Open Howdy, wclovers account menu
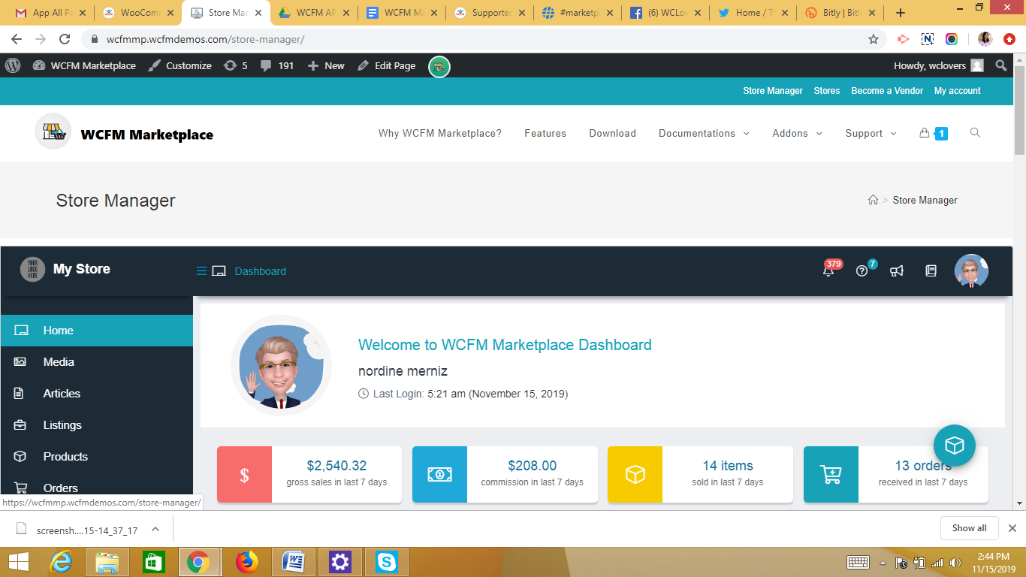This screenshot has height=577, width=1026. click(x=938, y=65)
